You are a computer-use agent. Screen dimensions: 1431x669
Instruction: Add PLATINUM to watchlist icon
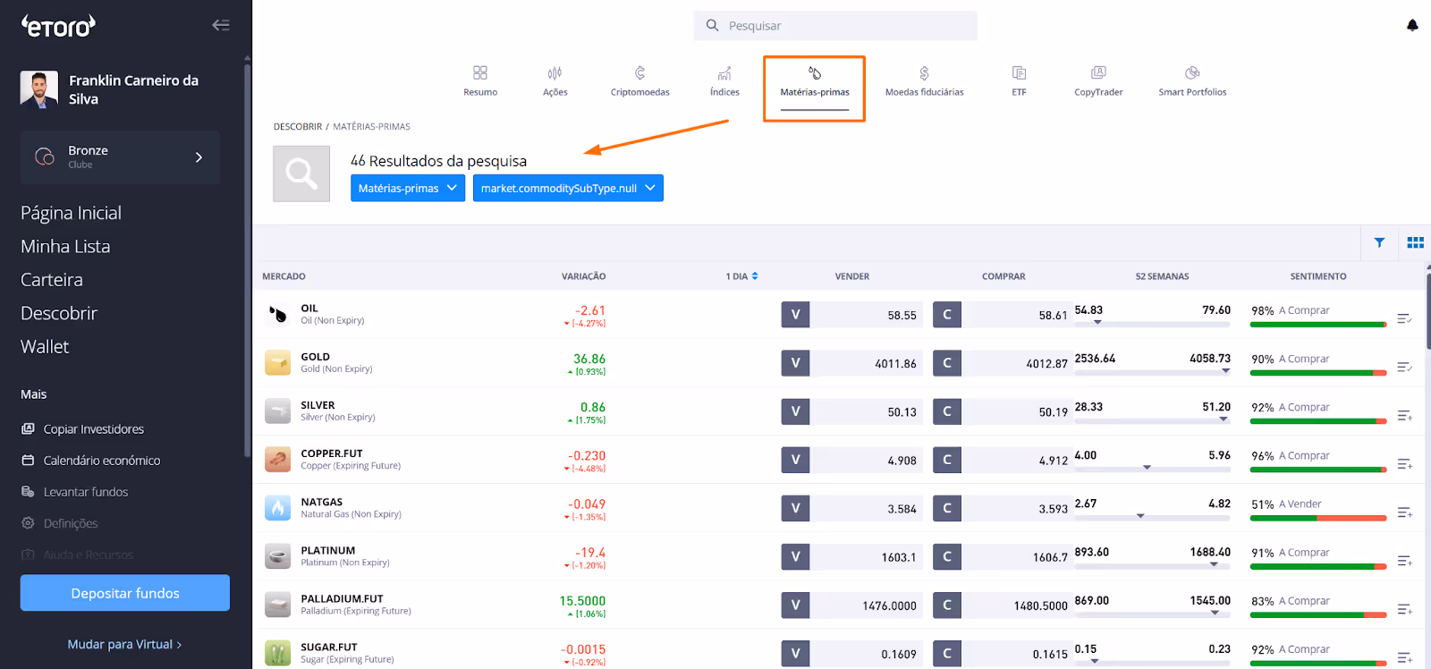coord(1404,561)
